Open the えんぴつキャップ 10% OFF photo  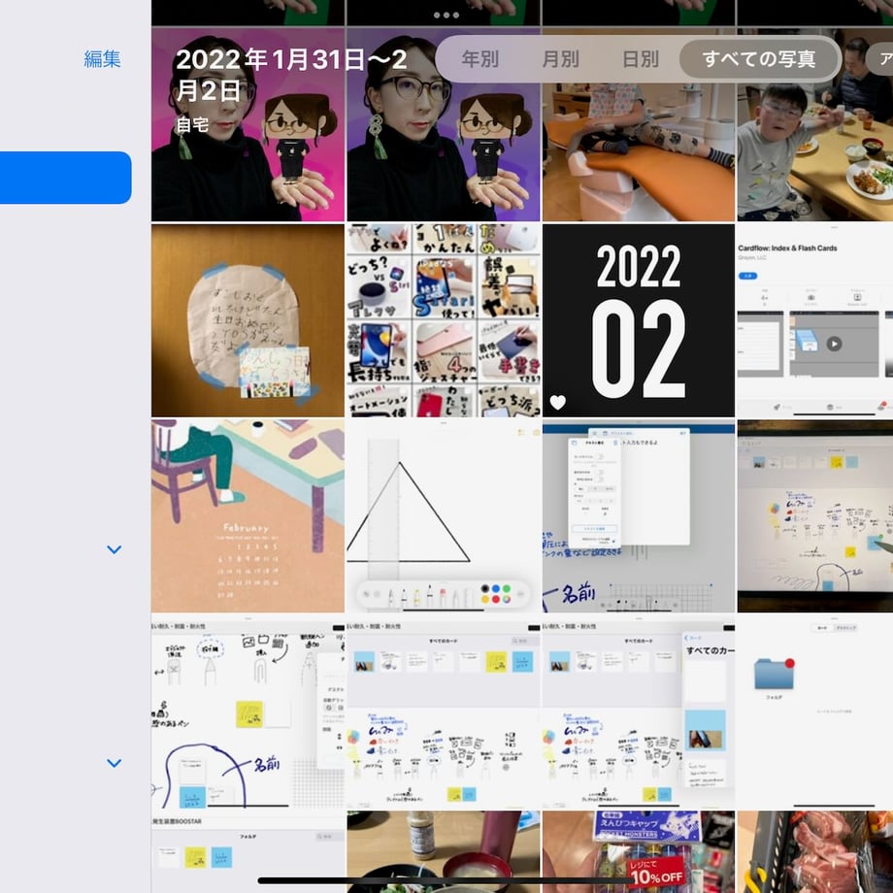639,852
